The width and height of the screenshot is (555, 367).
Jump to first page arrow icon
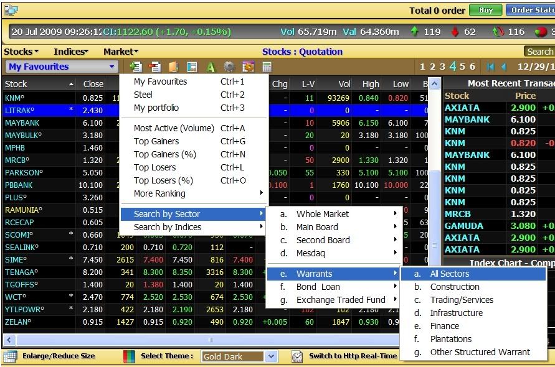pos(491,67)
